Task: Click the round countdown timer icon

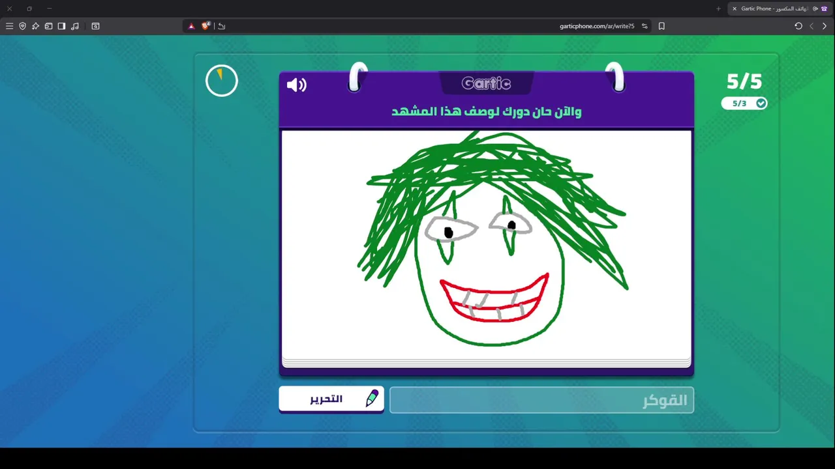Action: 222,81
